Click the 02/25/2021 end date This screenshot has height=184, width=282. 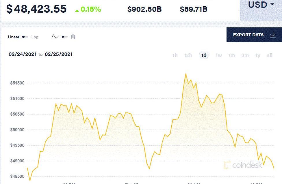pos(59,54)
